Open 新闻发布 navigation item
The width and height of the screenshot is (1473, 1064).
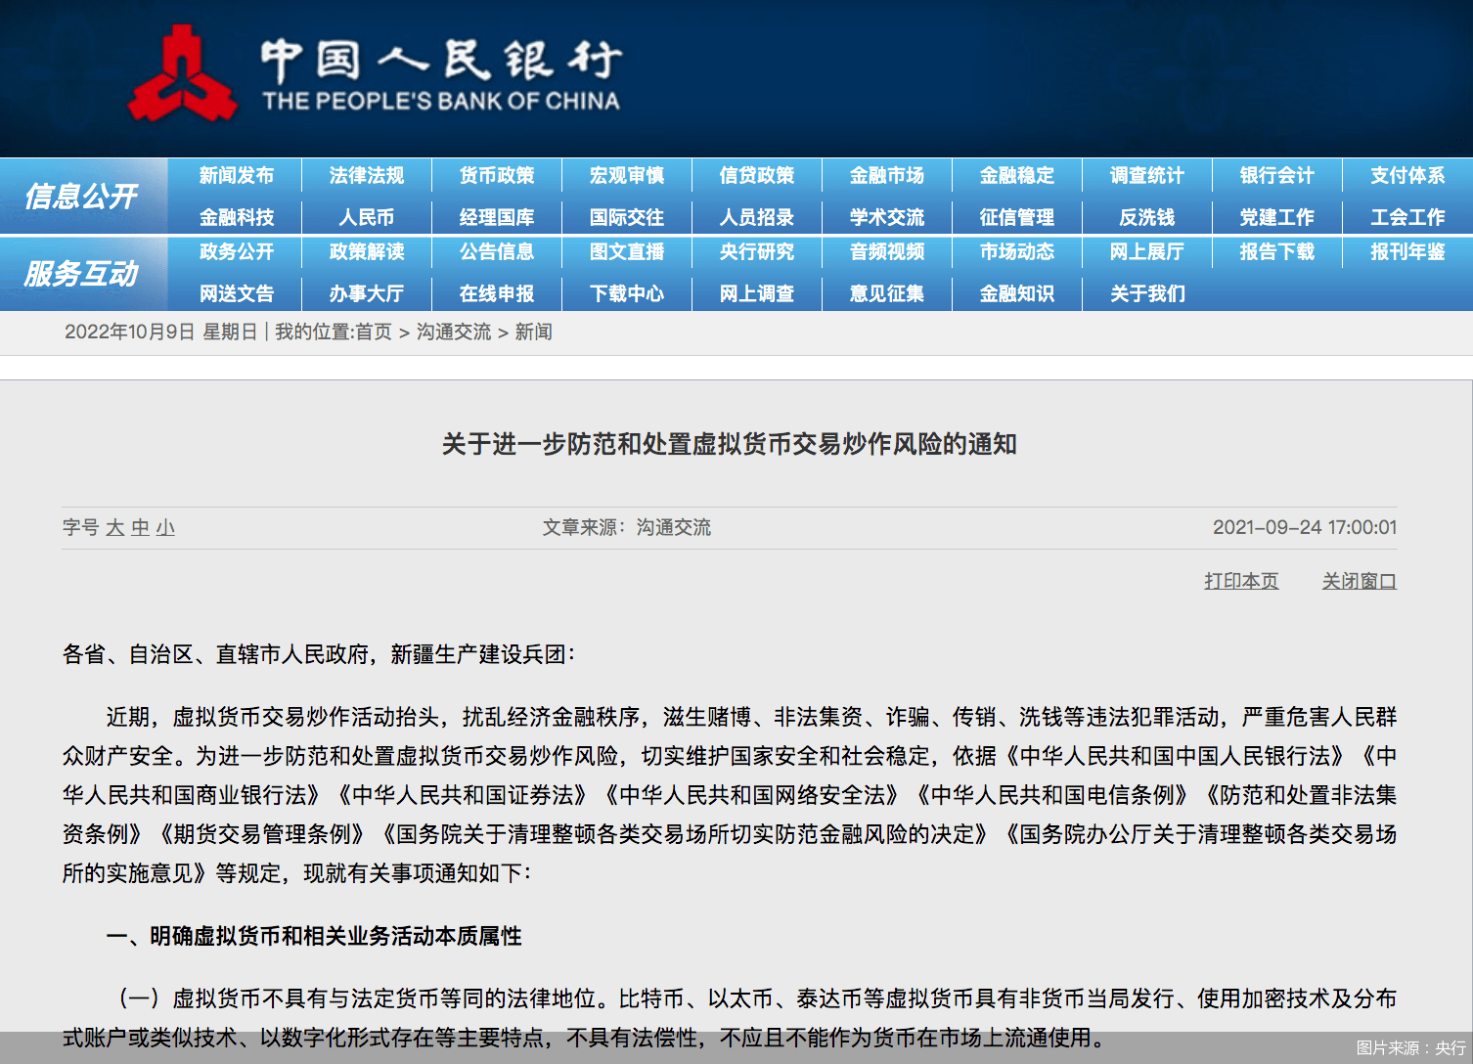point(237,175)
